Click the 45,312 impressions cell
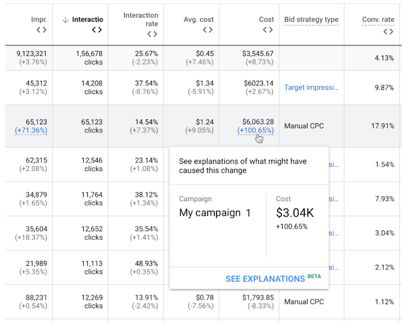This screenshot has width=402, height=322. coord(36,83)
